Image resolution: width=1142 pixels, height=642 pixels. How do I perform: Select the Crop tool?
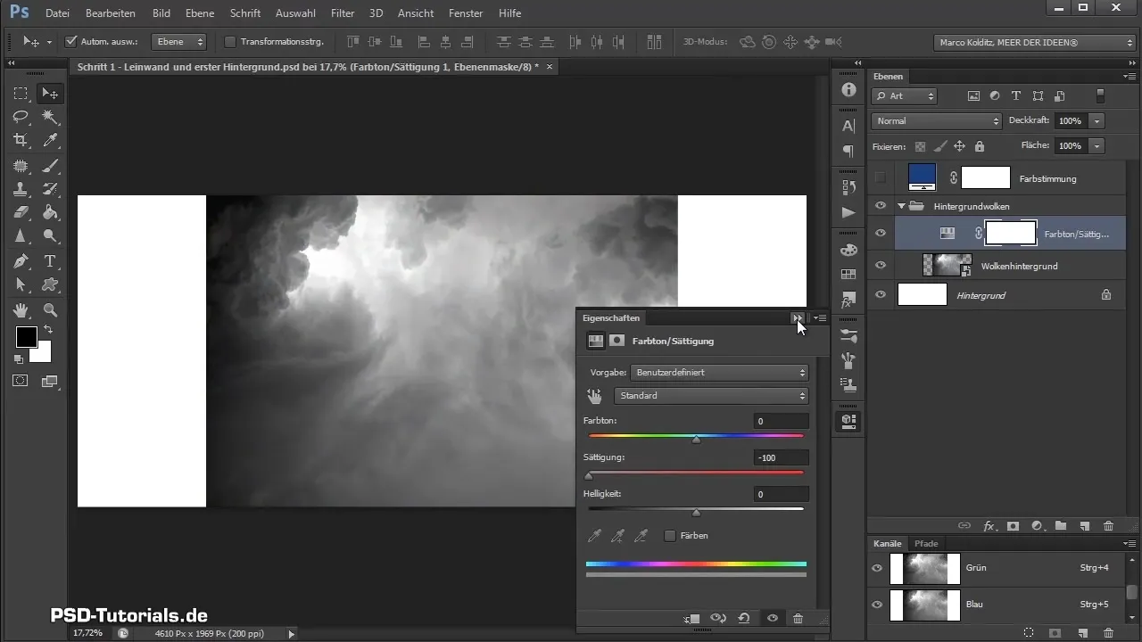(21, 140)
